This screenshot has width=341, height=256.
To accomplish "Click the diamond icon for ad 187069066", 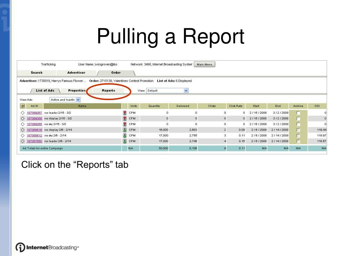I will click(22, 118).
